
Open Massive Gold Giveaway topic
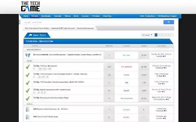52,109
